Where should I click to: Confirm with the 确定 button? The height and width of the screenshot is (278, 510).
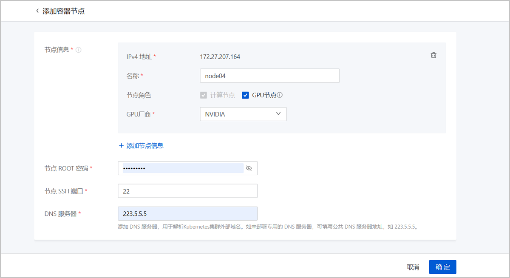pyautogui.click(x=442, y=267)
